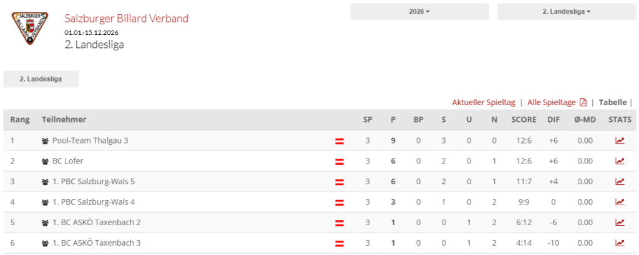Show stats chart for 1. BC ASKÖ Taxenbach 3
639x255 pixels.
click(620, 243)
